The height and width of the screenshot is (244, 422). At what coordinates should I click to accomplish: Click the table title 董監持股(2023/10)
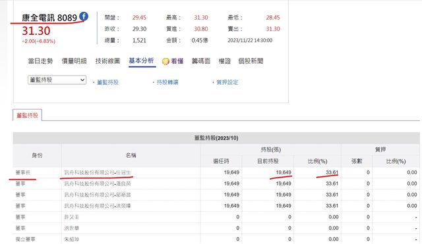(216, 138)
